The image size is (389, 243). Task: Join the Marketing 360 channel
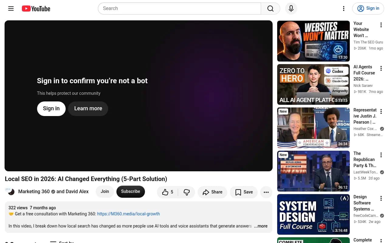click(x=105, y=191)
